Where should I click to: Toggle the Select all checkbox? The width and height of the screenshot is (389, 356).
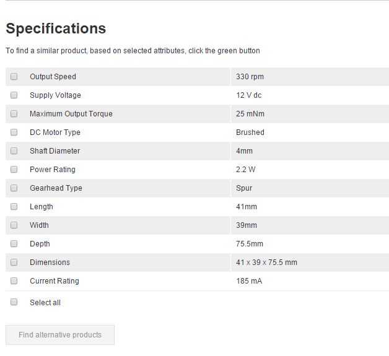(14, 303)
